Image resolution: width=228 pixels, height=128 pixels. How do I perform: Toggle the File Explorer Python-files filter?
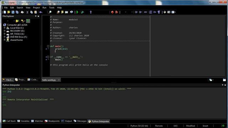point(28,21)
